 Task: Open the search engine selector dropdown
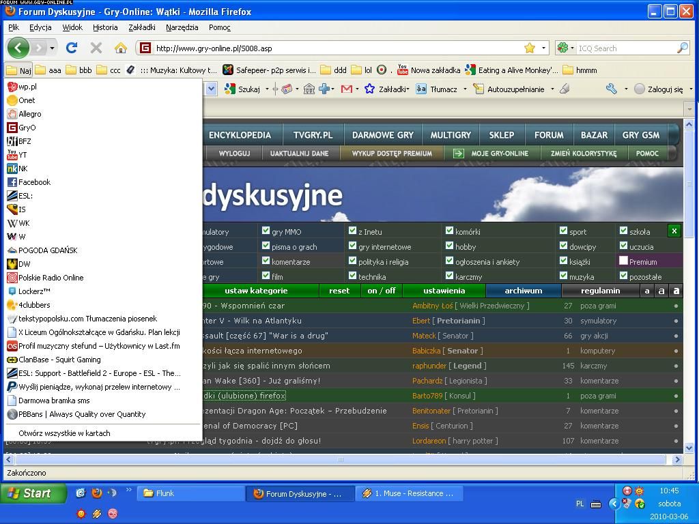click(565, 48)
